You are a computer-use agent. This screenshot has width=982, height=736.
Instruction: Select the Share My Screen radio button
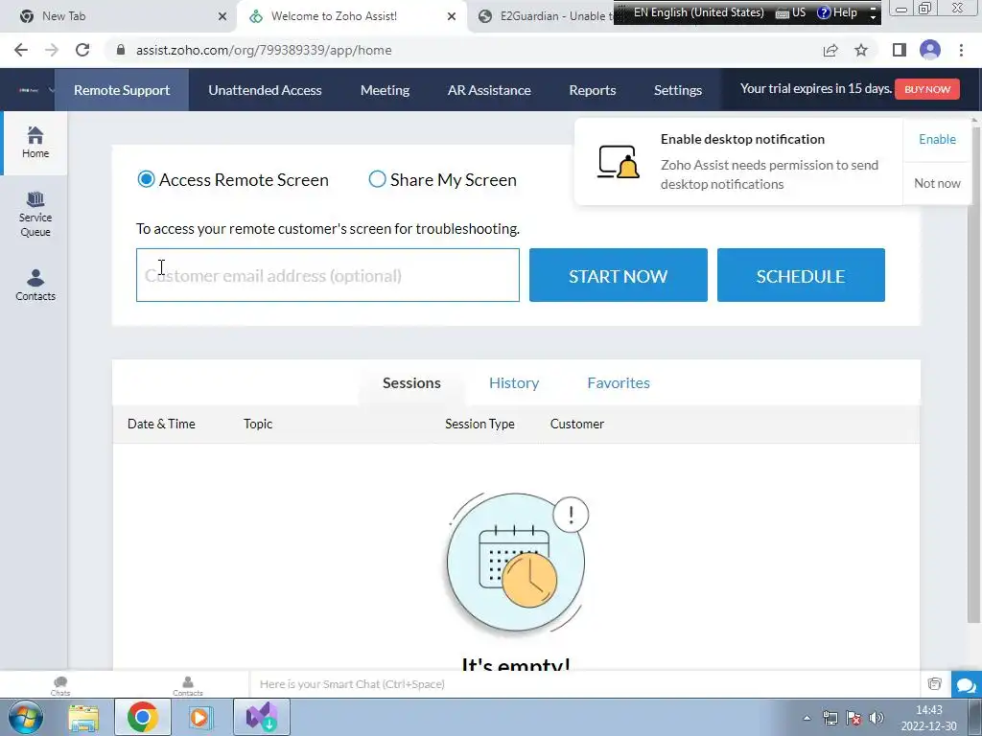coord(377,179)
